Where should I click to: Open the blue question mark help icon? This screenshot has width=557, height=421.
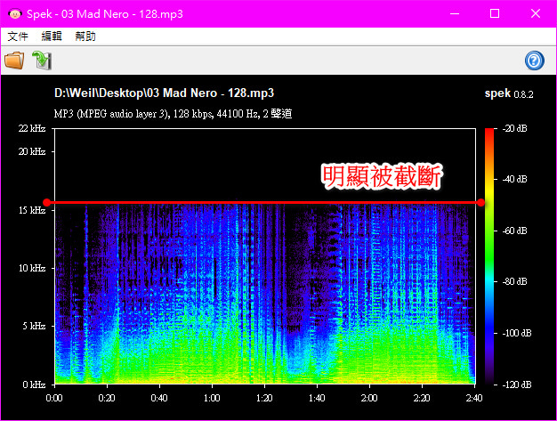coord(535,61)
